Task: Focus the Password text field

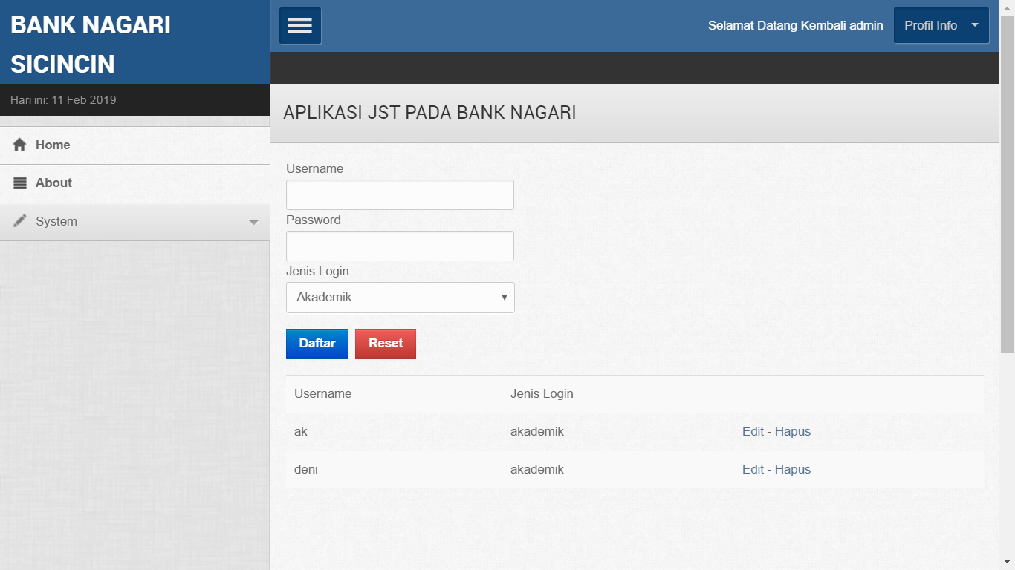Action: click(x=400, y=246)
